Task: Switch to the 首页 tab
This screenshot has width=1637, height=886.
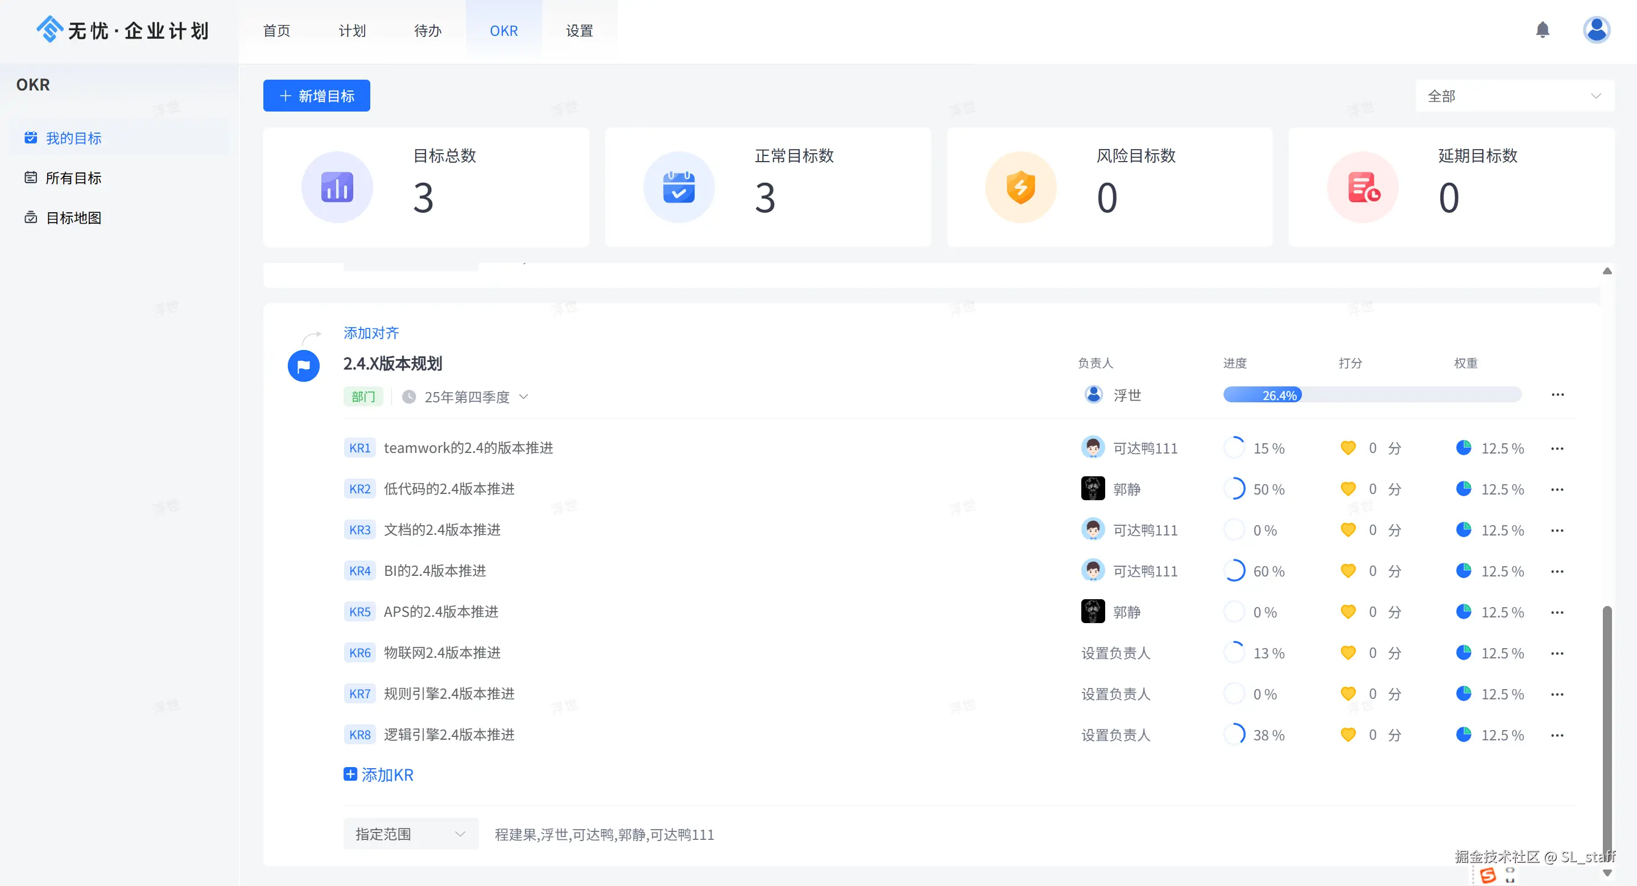Action: click(276, 31)
